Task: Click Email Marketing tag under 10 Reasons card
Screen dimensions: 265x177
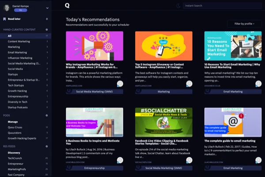Action: 233,92
